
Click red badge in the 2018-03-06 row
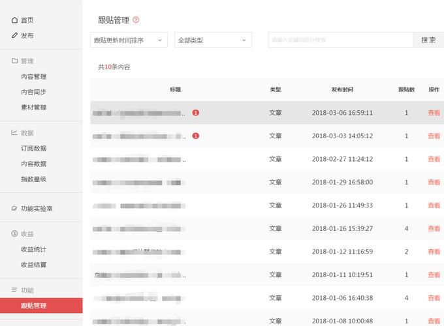click(196, 113)
